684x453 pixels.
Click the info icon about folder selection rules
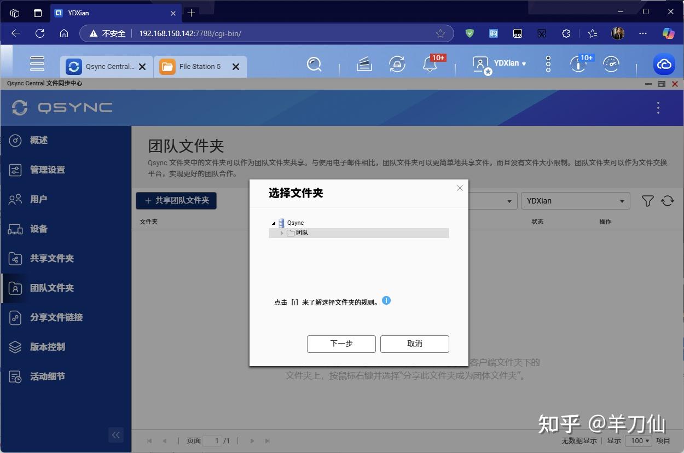click(x=386, y=300)
